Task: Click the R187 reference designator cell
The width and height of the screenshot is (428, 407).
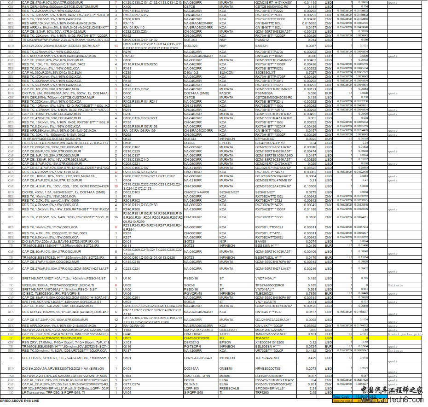Action: point(153,350)
